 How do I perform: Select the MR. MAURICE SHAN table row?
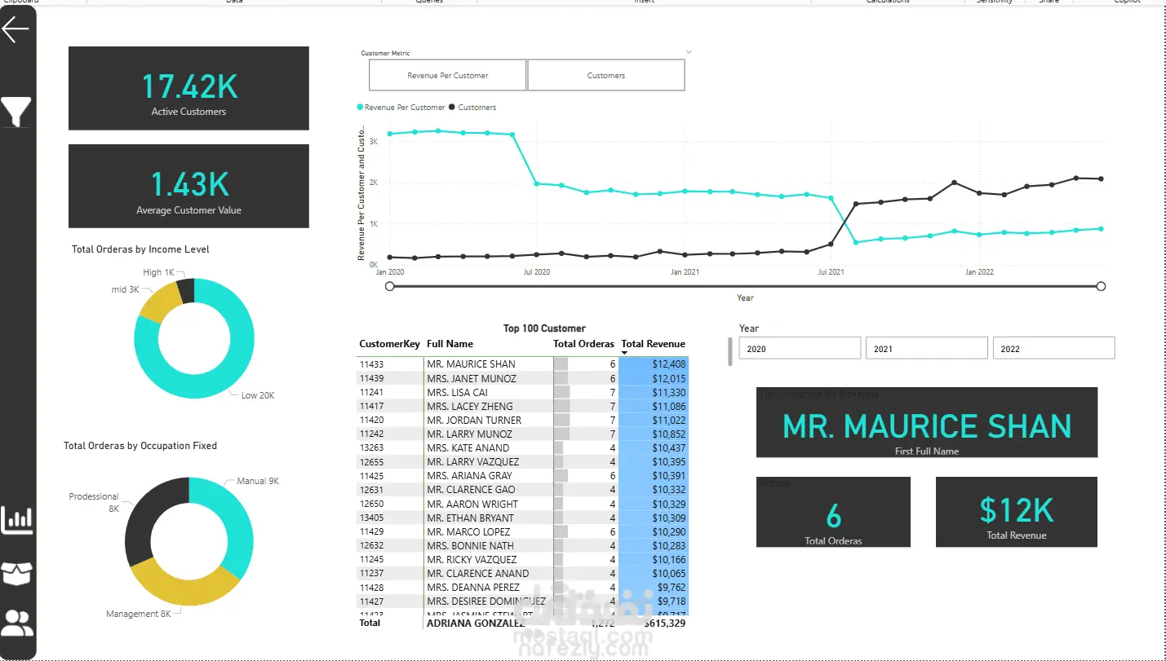pyautogui.click(x=522, y=364)
